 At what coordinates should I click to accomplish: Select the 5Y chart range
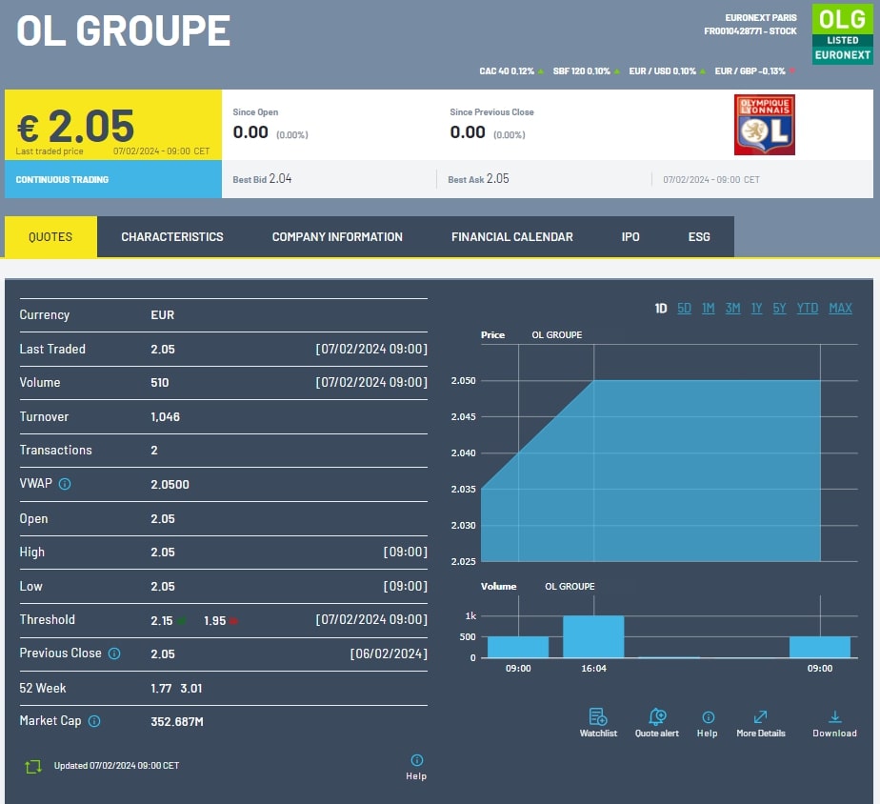(780, 309)
